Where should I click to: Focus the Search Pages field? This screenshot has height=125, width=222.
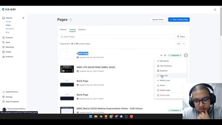118,37
